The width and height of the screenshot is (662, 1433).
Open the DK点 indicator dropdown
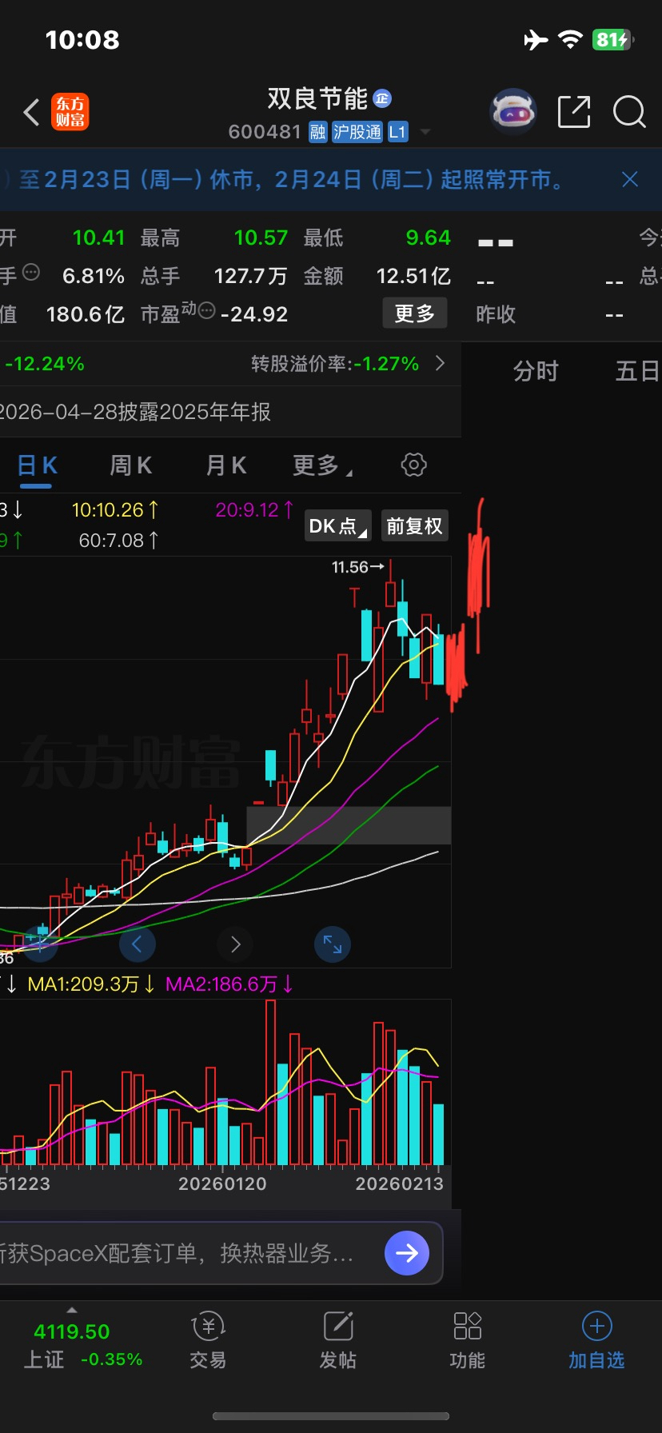[337, 526]
